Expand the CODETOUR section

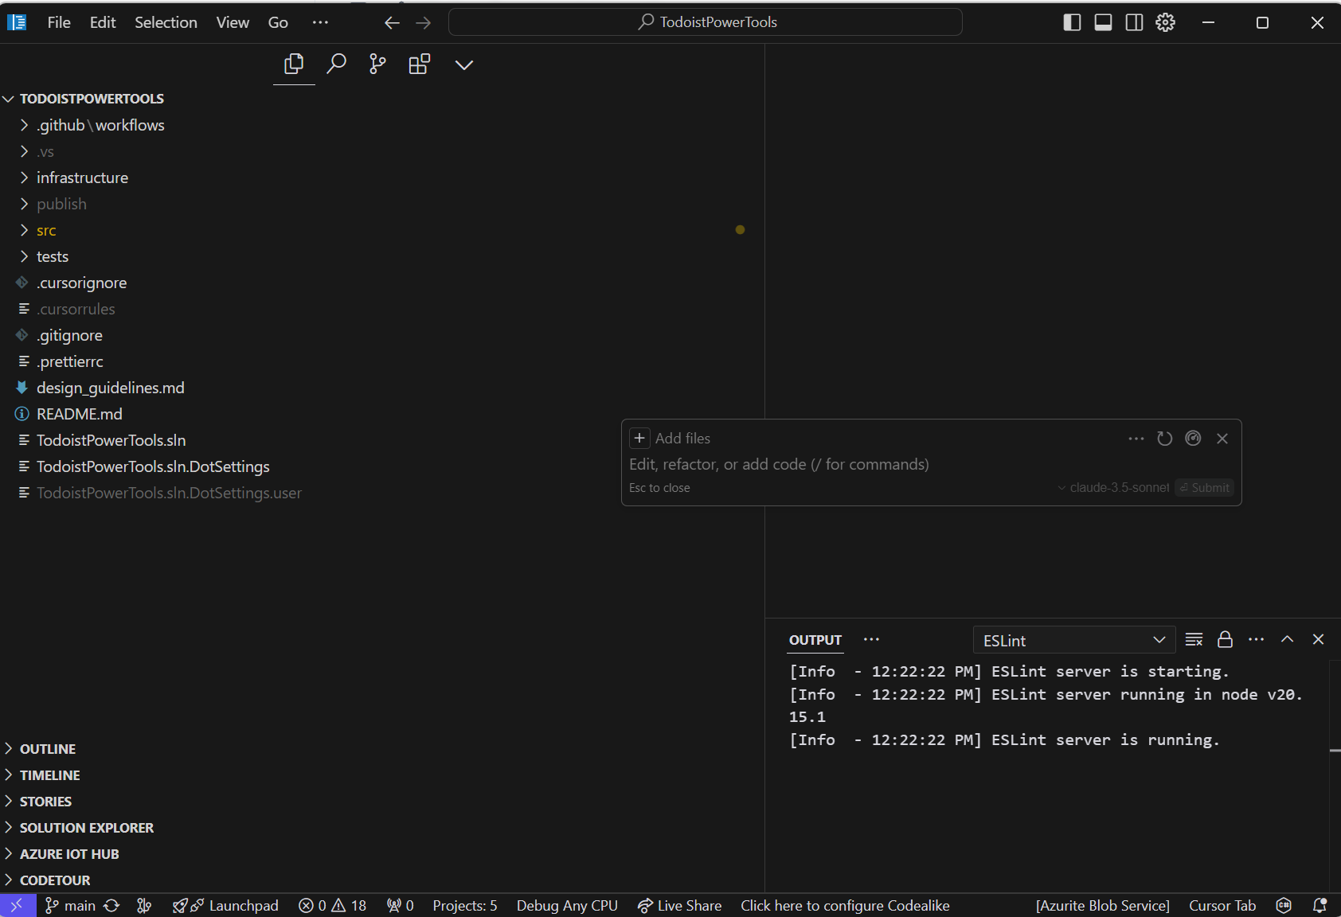[382, 880]
